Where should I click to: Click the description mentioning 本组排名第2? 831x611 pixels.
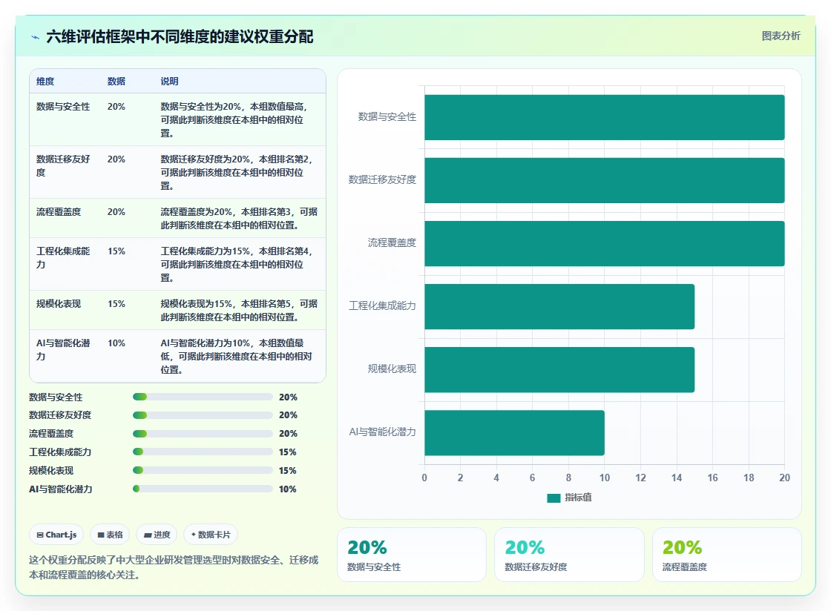tap(237, 172)
